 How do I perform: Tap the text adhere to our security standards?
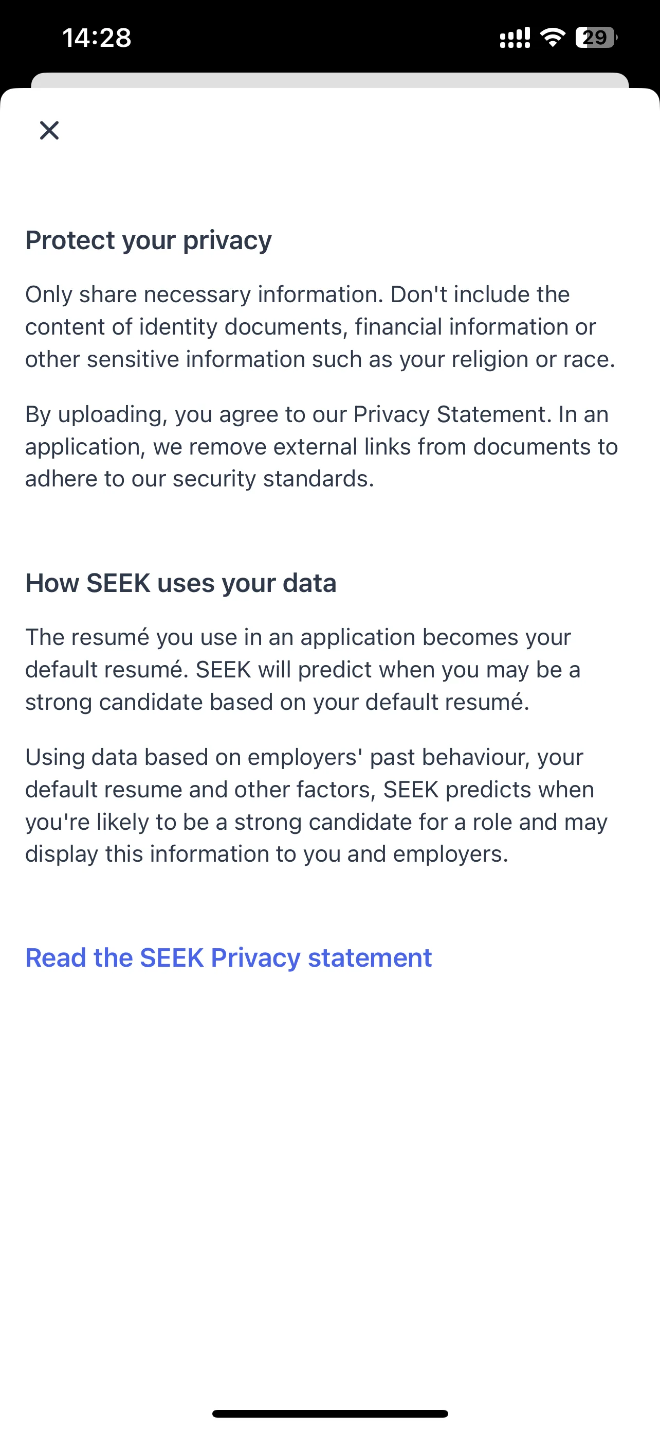coord(199,479)
